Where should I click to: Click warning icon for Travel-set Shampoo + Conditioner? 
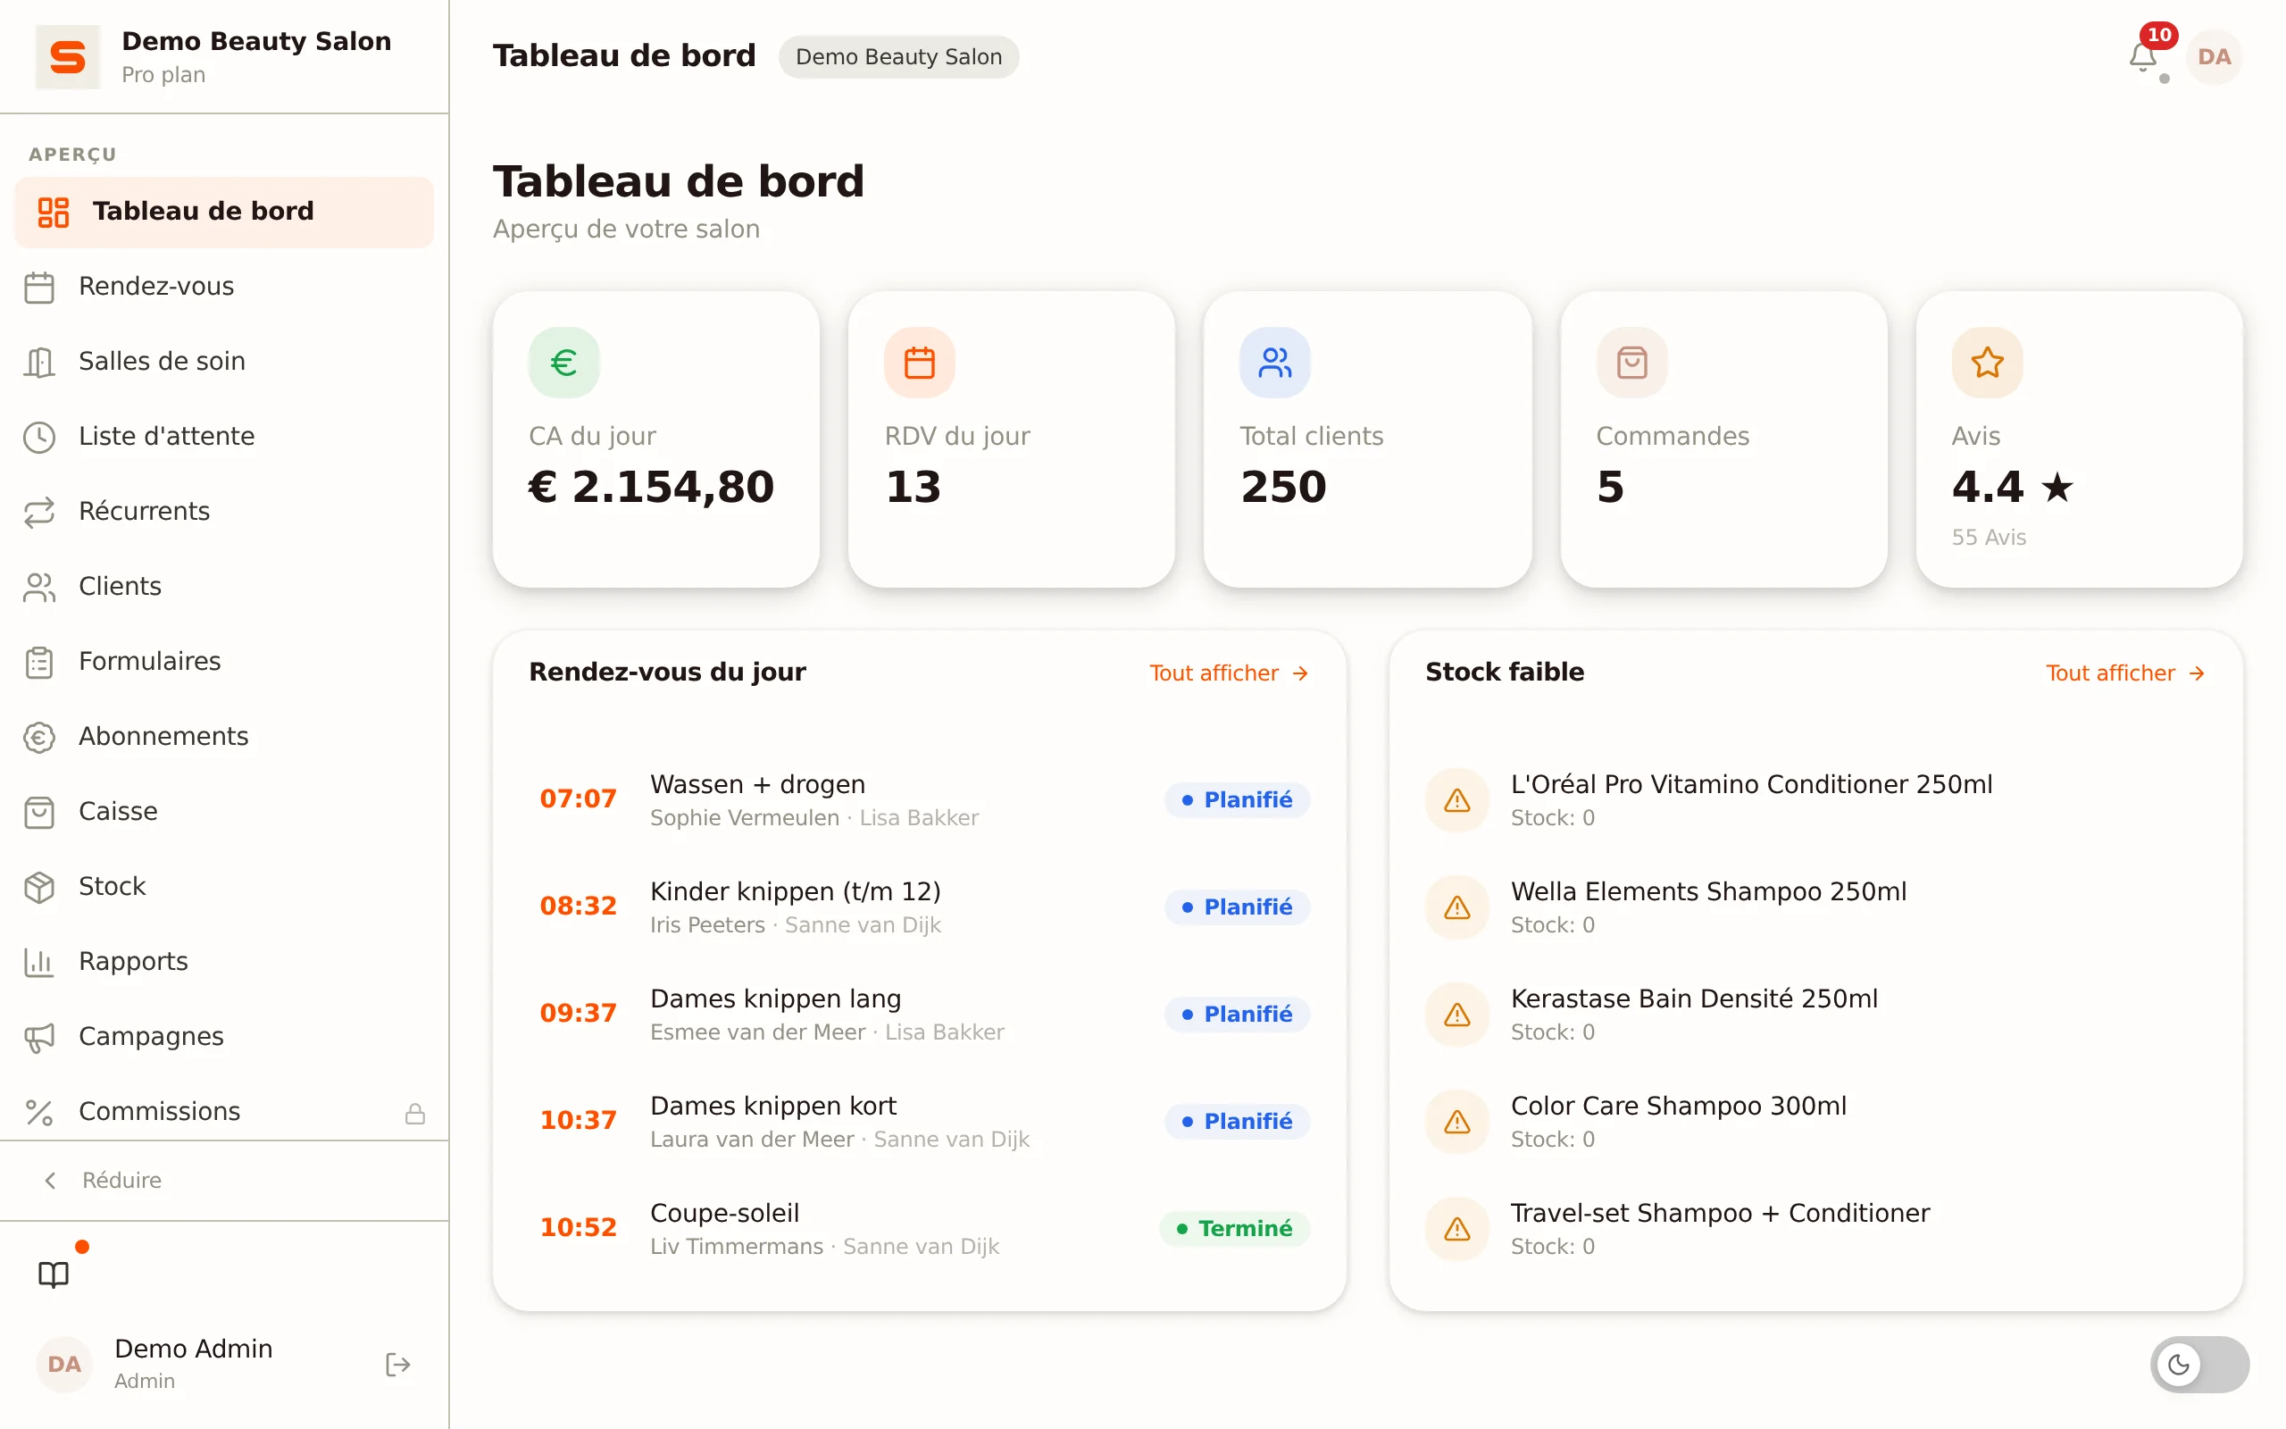click(1456, 1228)
